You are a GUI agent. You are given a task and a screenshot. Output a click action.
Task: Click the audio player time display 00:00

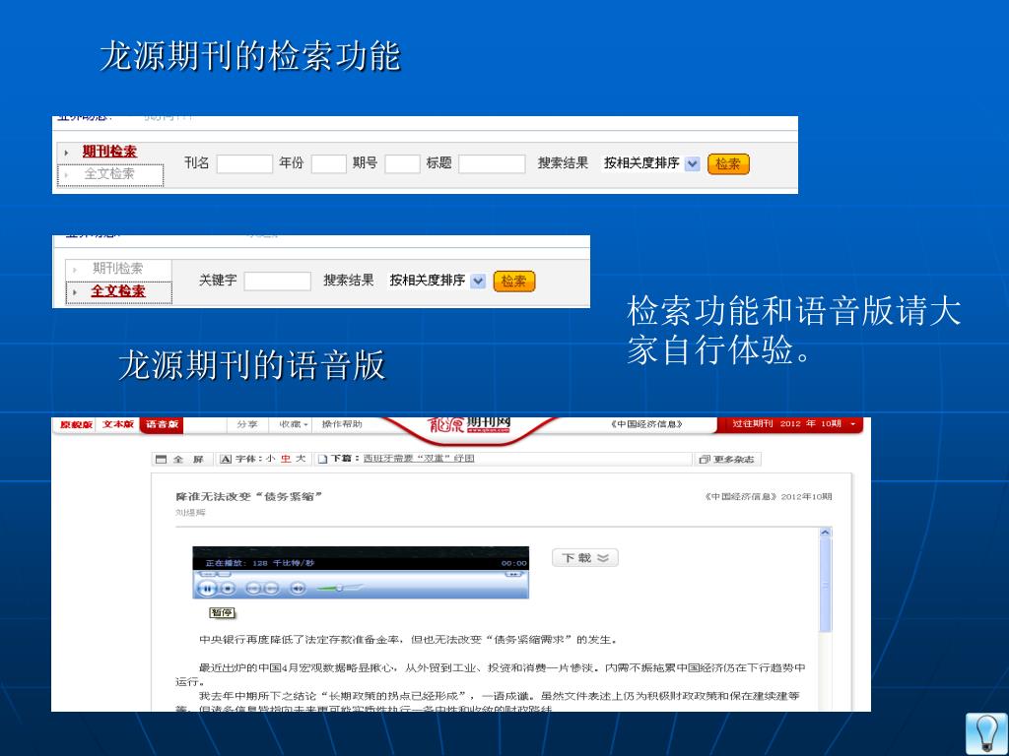[x=514, y=563]
